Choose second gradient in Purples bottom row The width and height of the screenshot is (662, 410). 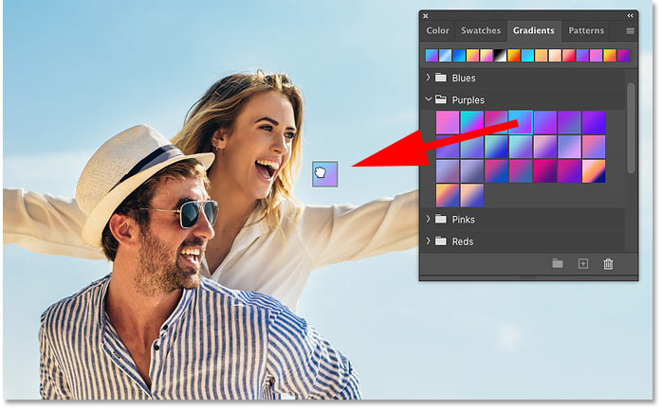[471, 195]
